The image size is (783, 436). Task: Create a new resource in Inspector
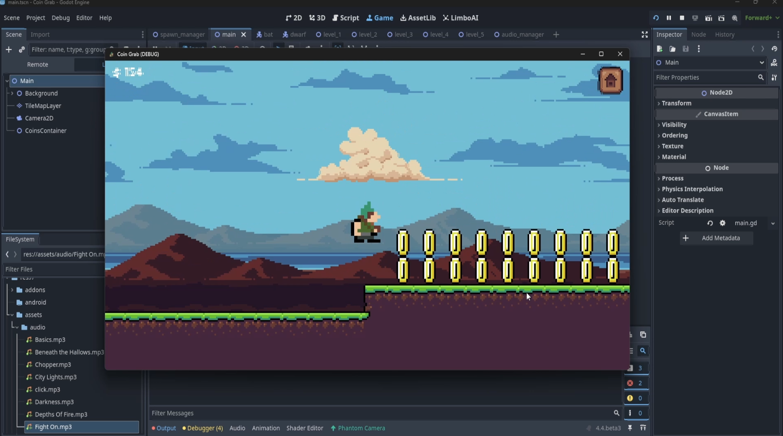click(x=660, y=49)
